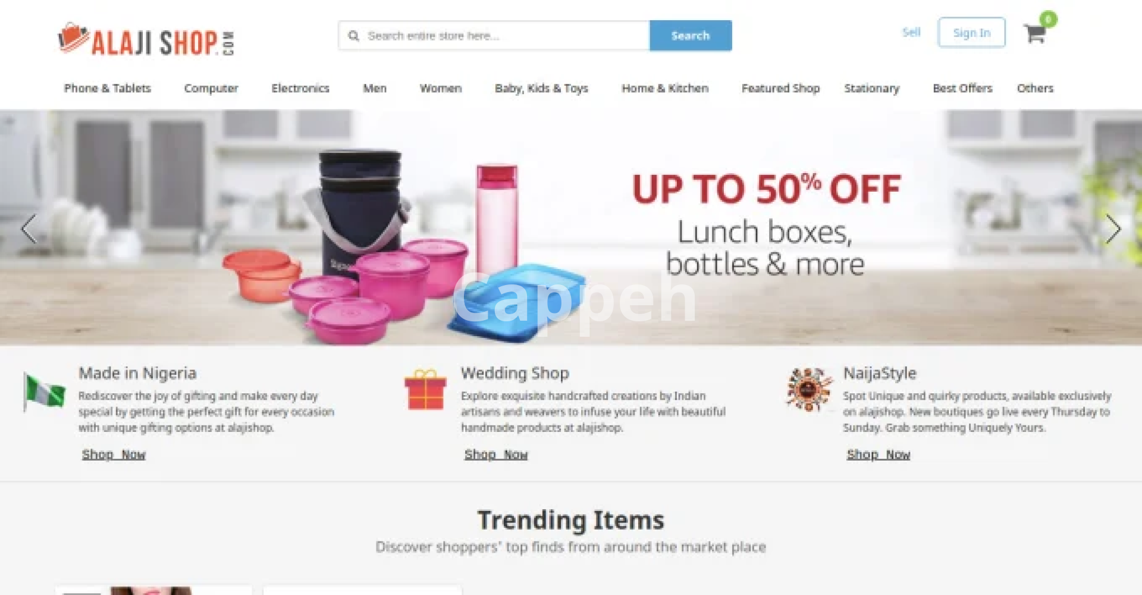Open the Electronics category menu
Screen dimensions: 1142x595
tap(300, 88)
